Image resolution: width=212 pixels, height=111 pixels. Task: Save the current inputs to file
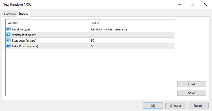pos(192,93)
